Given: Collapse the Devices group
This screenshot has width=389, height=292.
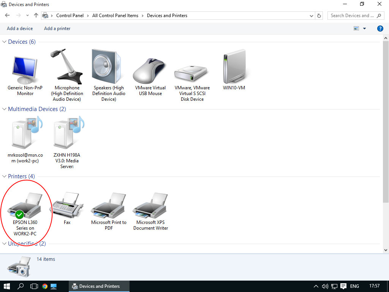Looking at the screenshot, I should (x=5, y=42).
